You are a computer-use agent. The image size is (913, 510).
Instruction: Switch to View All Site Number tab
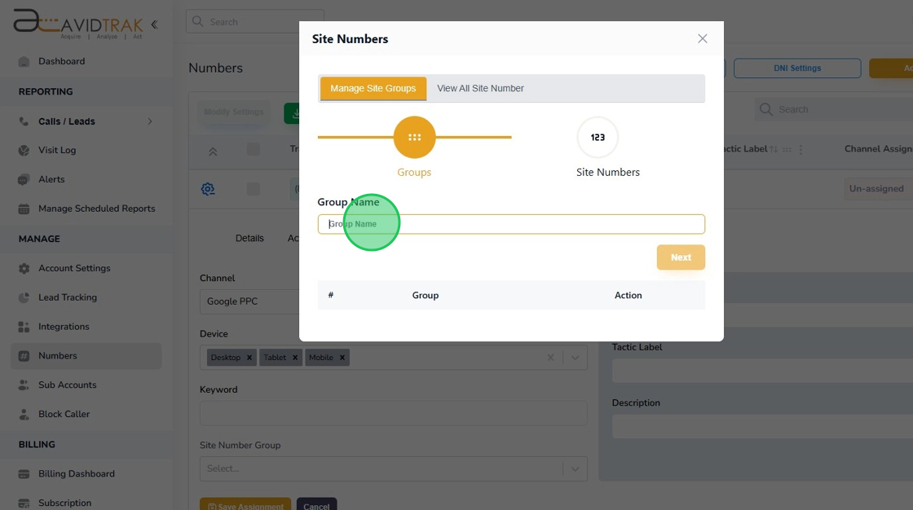tap(480, 89)
